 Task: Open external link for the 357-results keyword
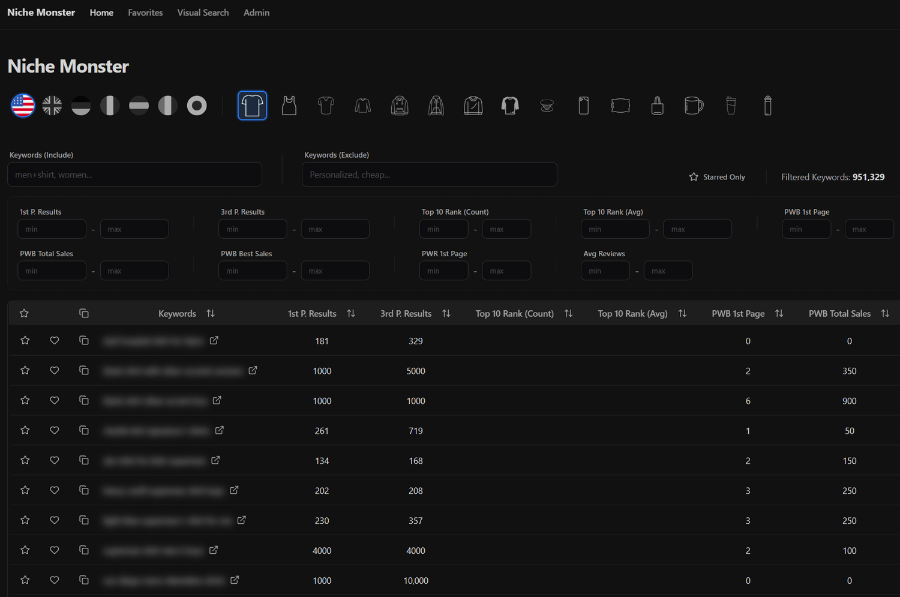pyautogui.click(x=241, y=520)
